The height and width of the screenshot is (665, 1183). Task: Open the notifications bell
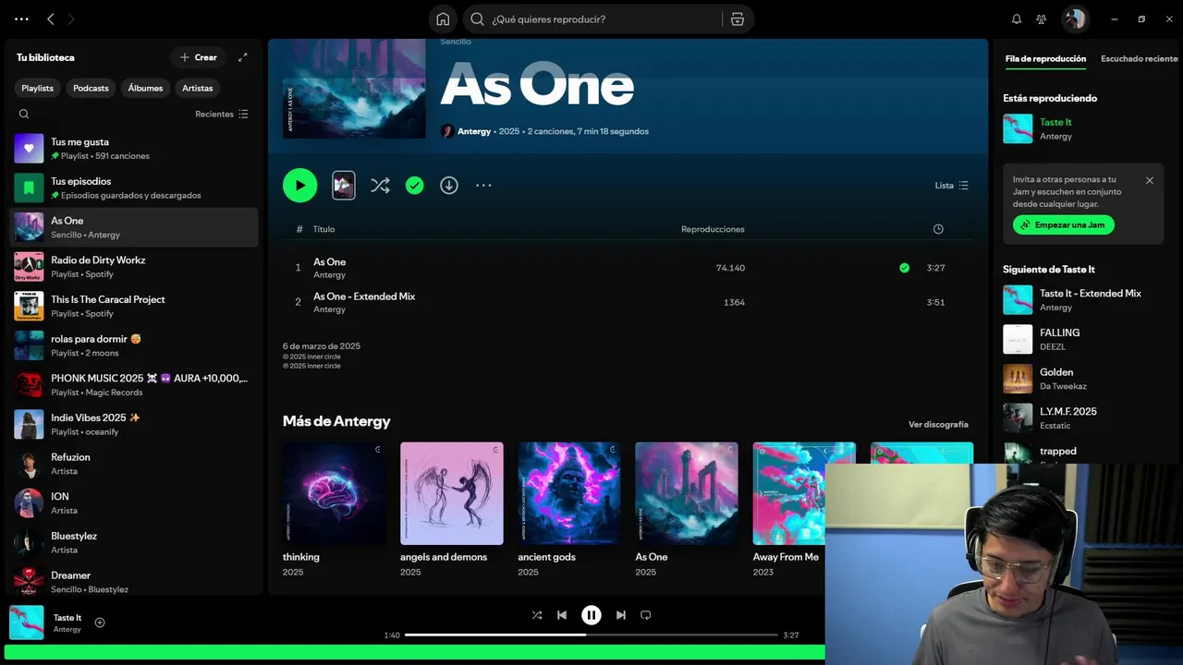coord(1017,18)
